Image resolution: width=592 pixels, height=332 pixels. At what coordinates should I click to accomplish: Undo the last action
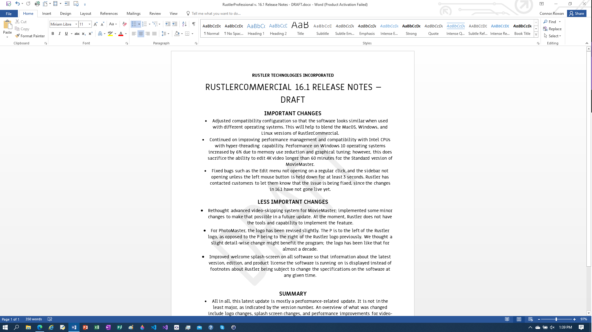click(x=17, y=4)
